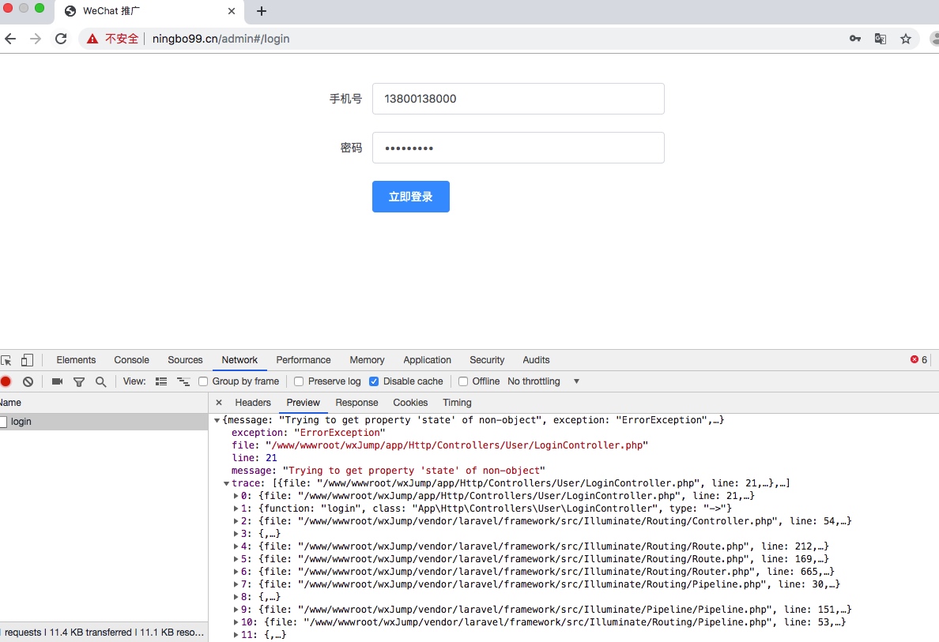The height and width of the screenshot is (642, 939).
Task: Toggle the DevTools filter funnel icon
Action: (79, 381)
